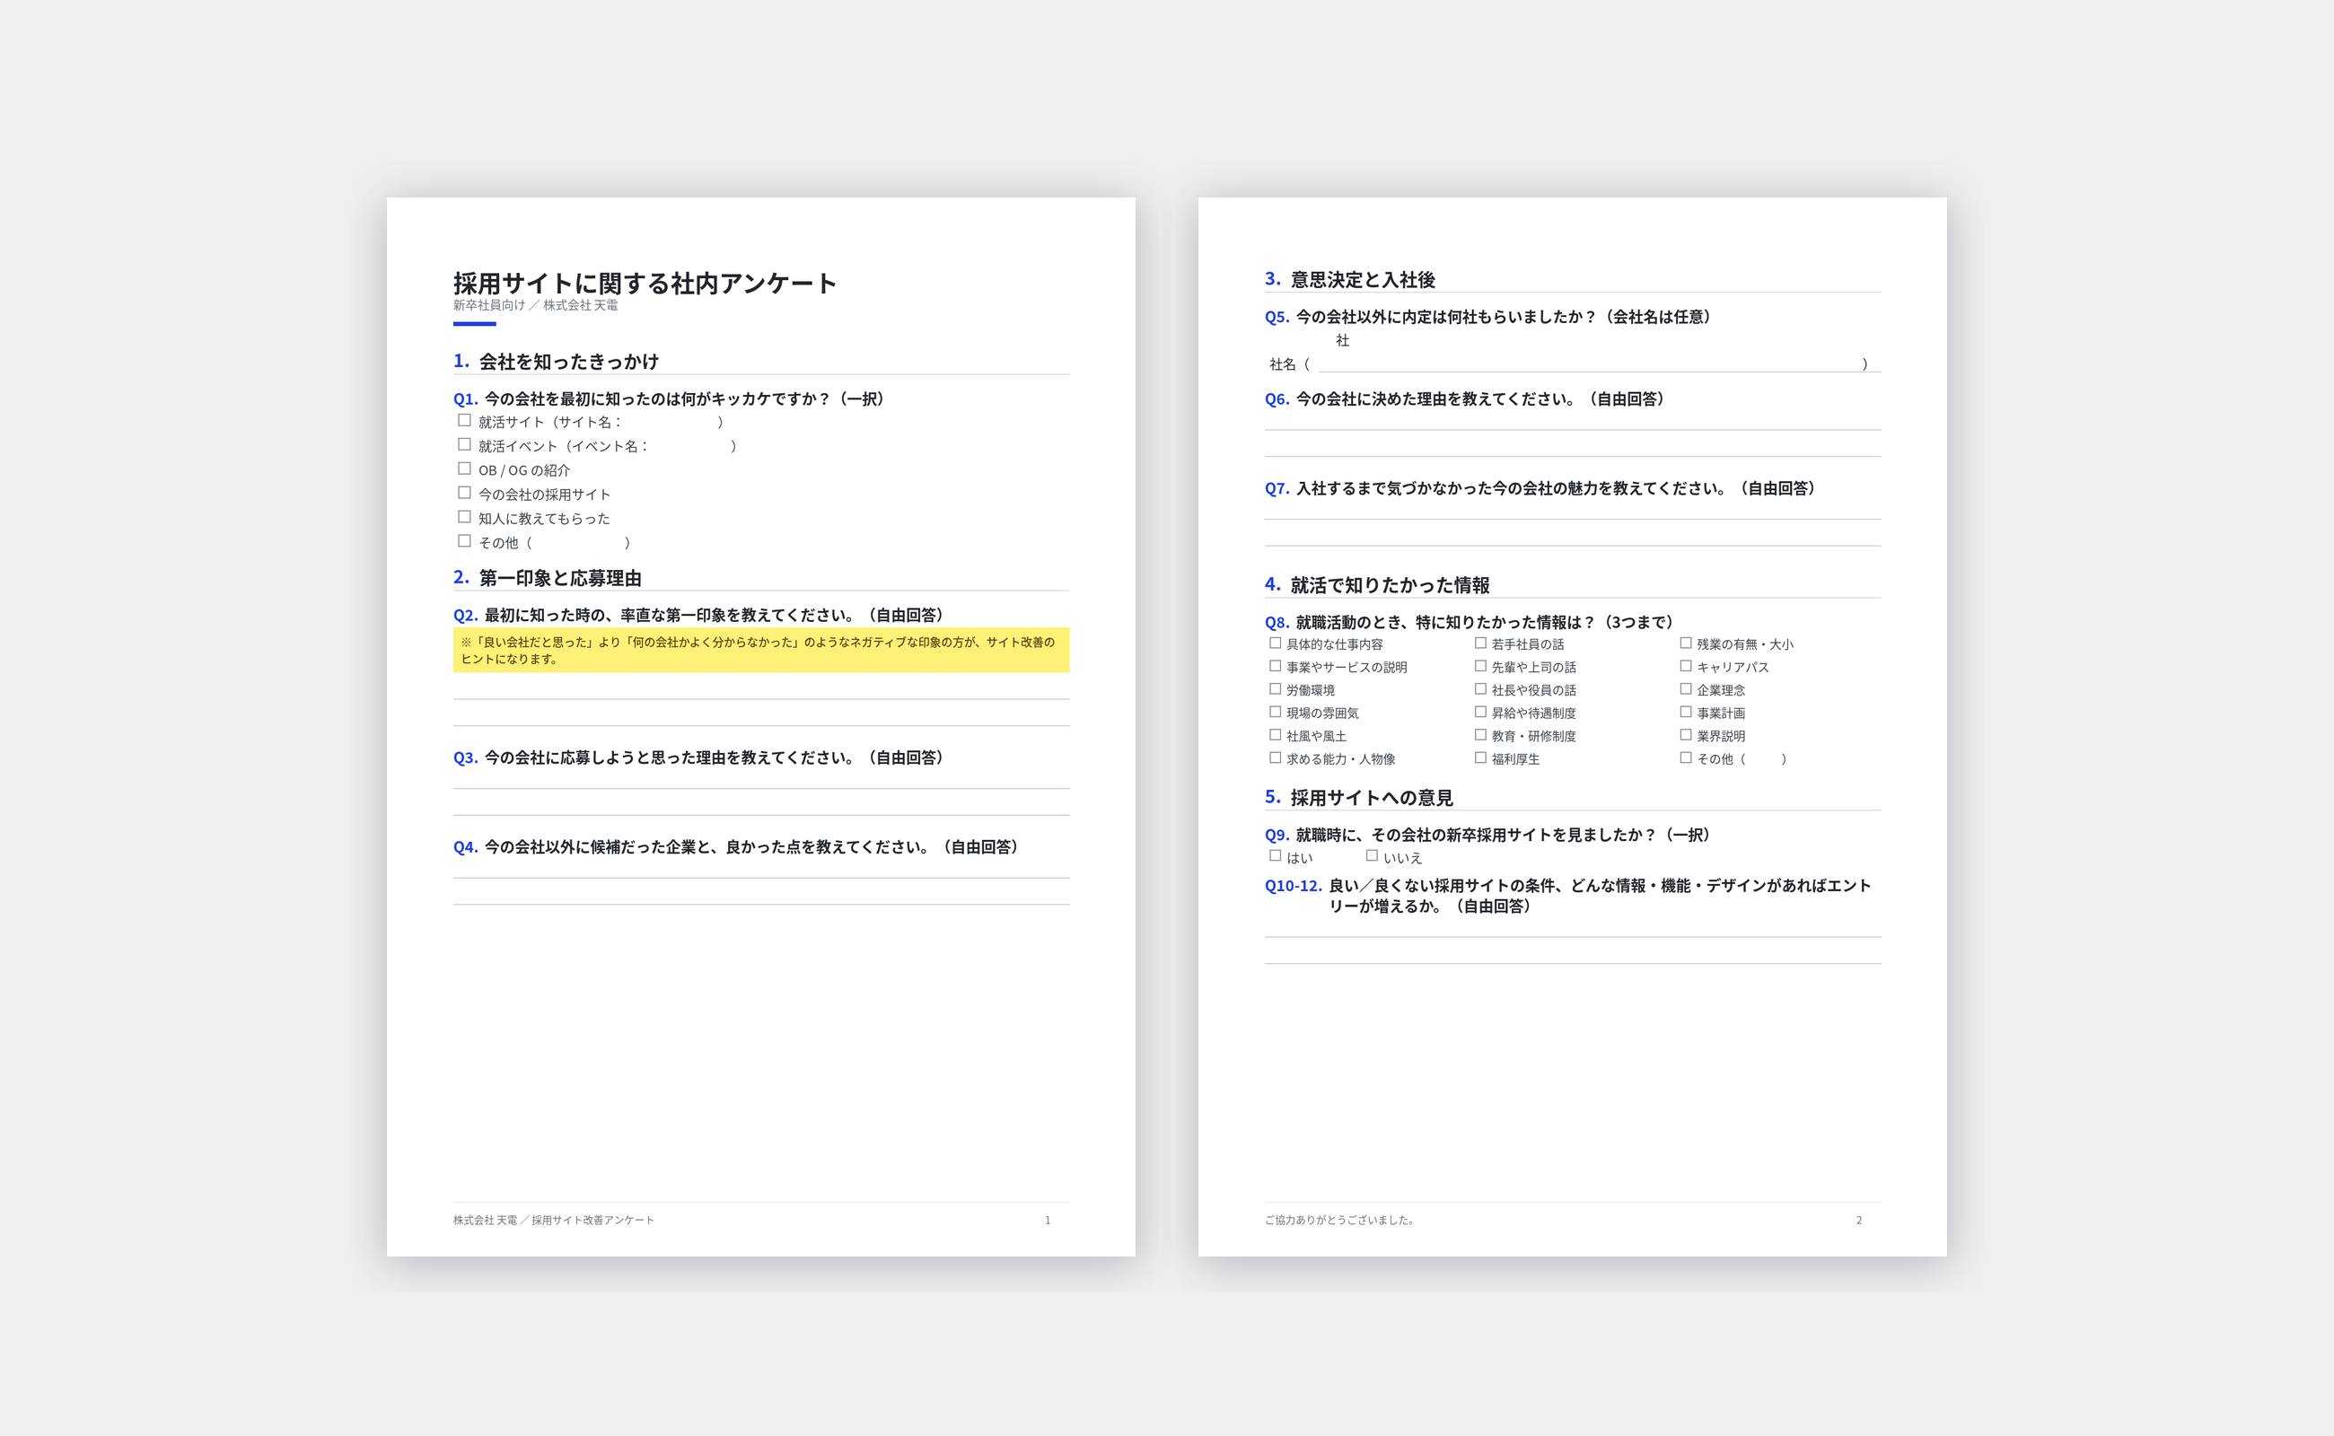The height and width of the screenshot is (1436, 2334).
Task: Tick the キャリアパス checkbox
Action: pyautogui.click(x=1686, y=666)
